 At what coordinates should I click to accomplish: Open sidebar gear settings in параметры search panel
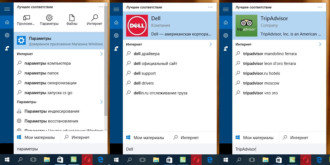[x=7, y=35]
